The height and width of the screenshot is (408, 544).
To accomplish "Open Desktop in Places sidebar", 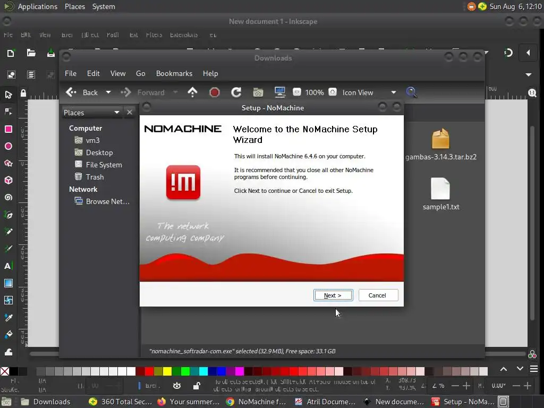I will [x=93, y=152].
